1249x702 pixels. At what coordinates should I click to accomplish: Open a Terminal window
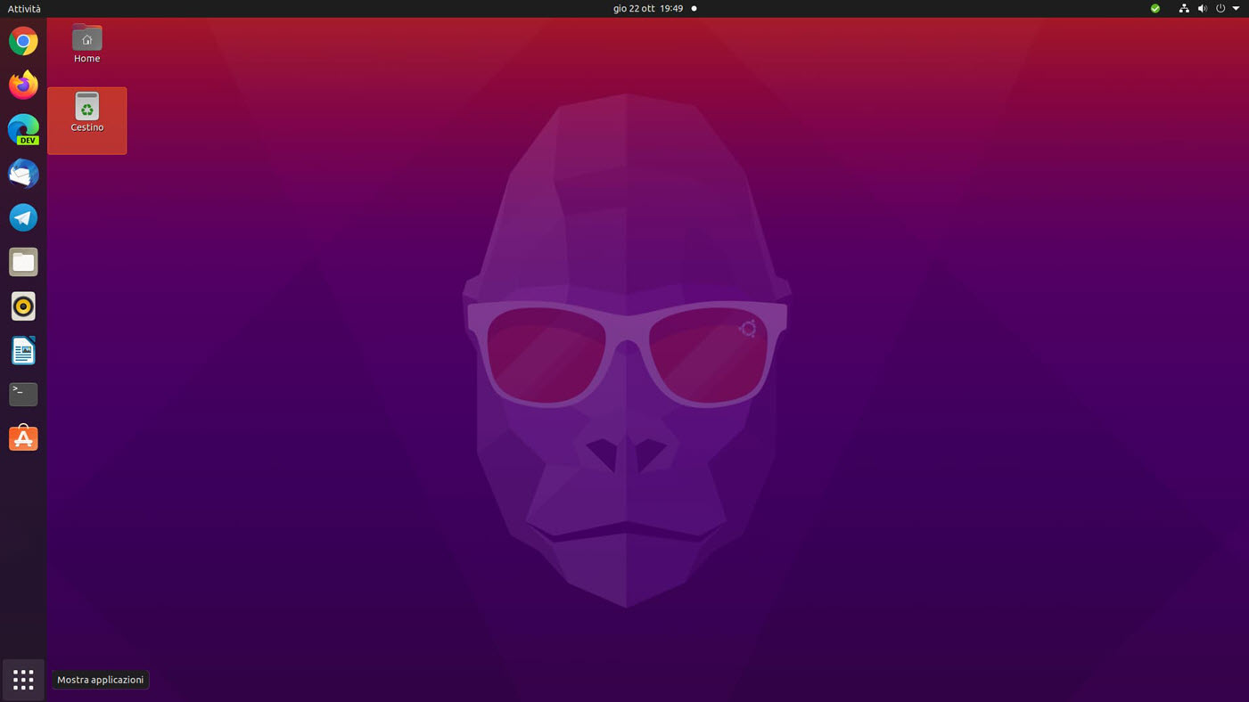pos(22,394)
